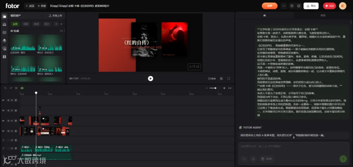Viewport: 353px width, 167px height.
Task: Switch to the AI tab in right panel
Action: point(264,16)
